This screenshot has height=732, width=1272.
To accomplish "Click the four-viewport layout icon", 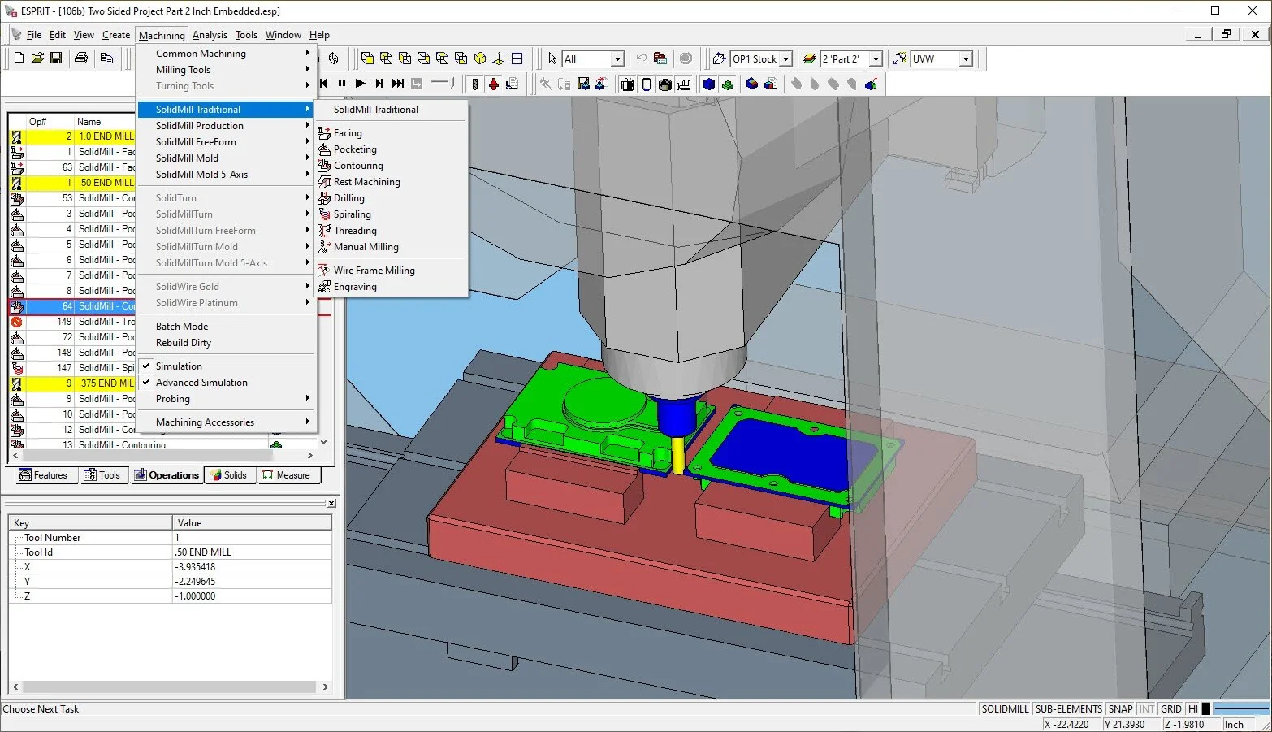I will [517, 58].
